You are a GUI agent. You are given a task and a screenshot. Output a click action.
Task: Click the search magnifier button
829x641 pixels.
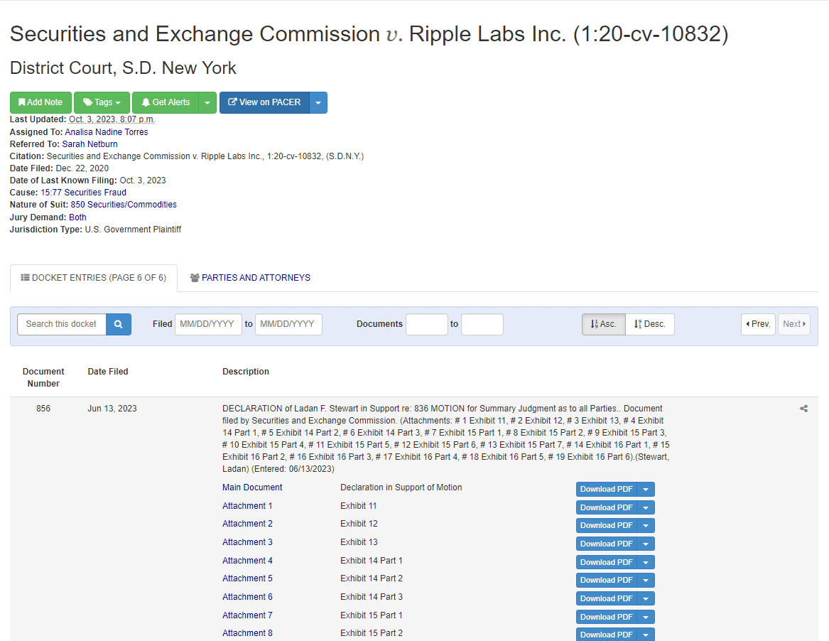(119, 324)
